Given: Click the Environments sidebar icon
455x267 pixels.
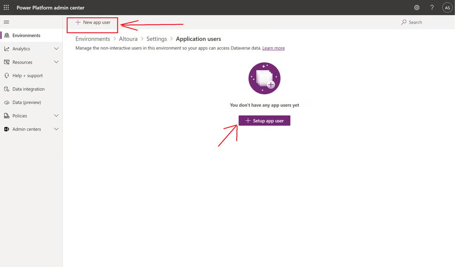Looking at the screenshot, I should click(7, 36).
